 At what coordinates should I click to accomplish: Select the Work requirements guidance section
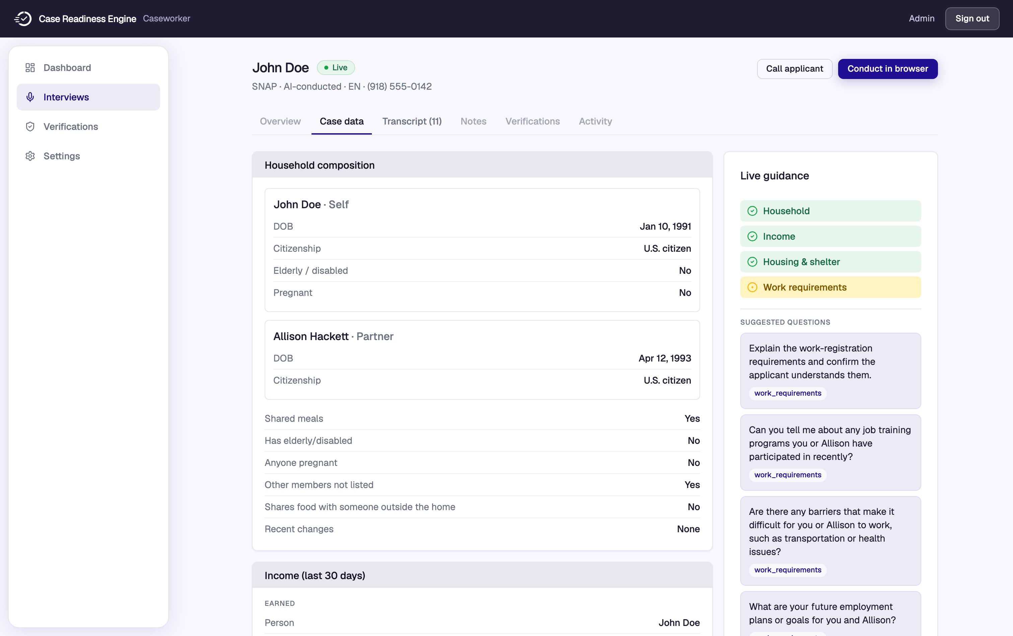click(x=830, y=287)
